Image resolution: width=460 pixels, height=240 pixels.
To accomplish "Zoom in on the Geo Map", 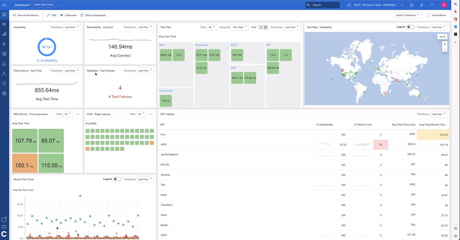I will point(445,44).
